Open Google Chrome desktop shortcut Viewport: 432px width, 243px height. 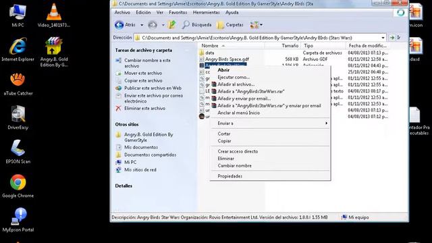(x=18, y=186)
